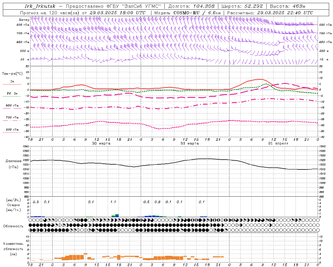Viewport: 333px width, 267px height.
Task: Click '(км)' unit under convective cloudiness
Action: click(x=13, y=254)
